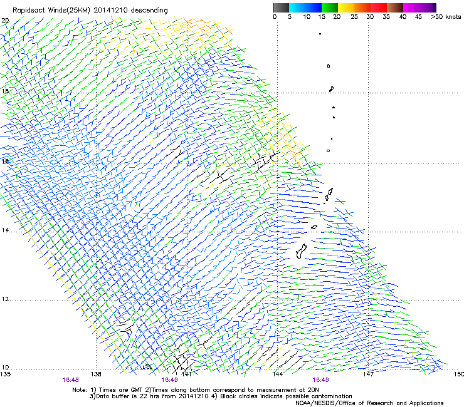The image size is (464, 407).
Task: Pick the magenta-purple 40-50 knots legend color
Action: click(419, 8)
